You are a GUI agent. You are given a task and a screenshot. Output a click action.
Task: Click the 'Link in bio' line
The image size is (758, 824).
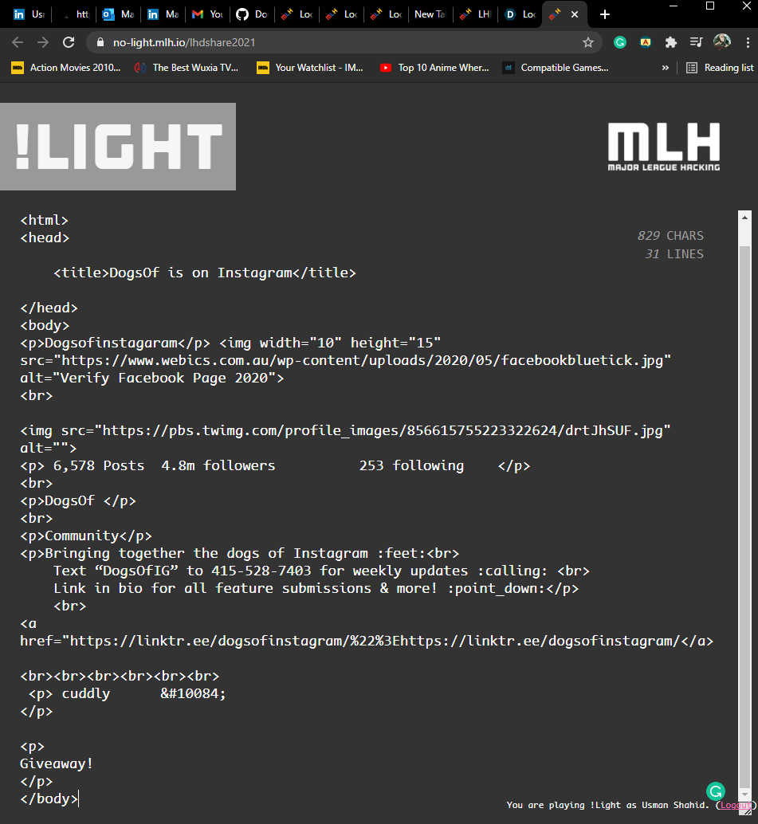coord(316,589)
